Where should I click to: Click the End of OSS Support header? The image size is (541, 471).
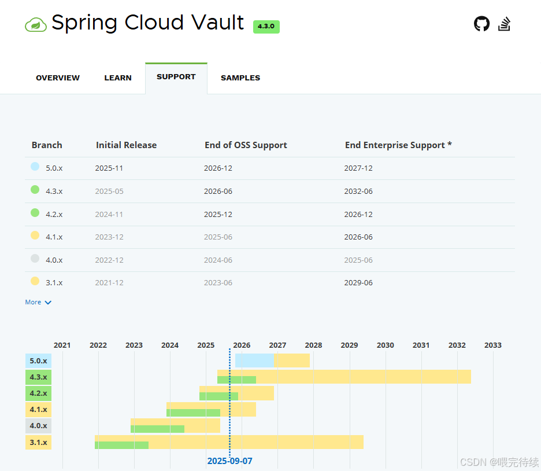(246, 145)
